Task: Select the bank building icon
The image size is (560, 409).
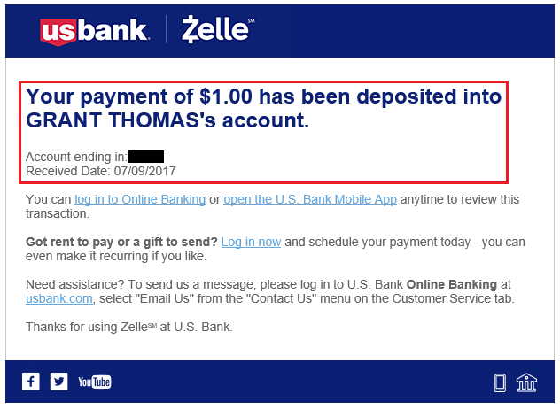Action: [x=526, y=382]
